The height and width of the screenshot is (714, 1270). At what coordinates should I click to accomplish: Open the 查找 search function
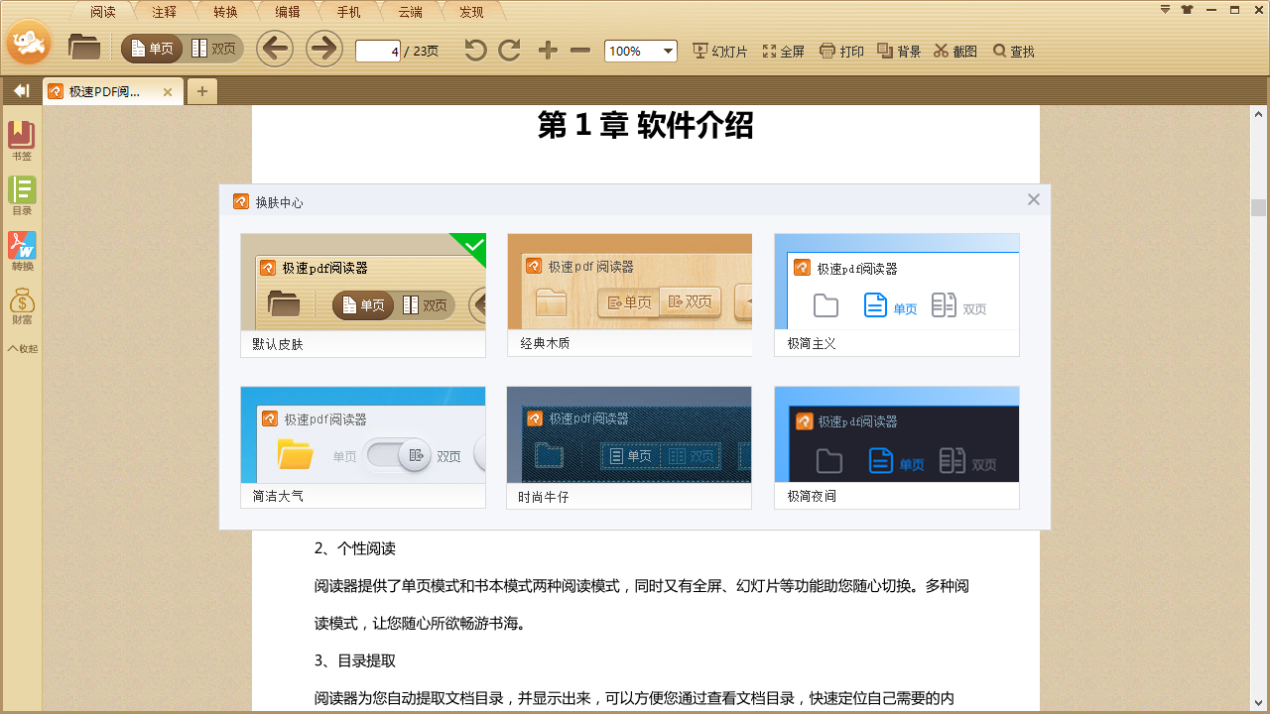(1012, 51)
